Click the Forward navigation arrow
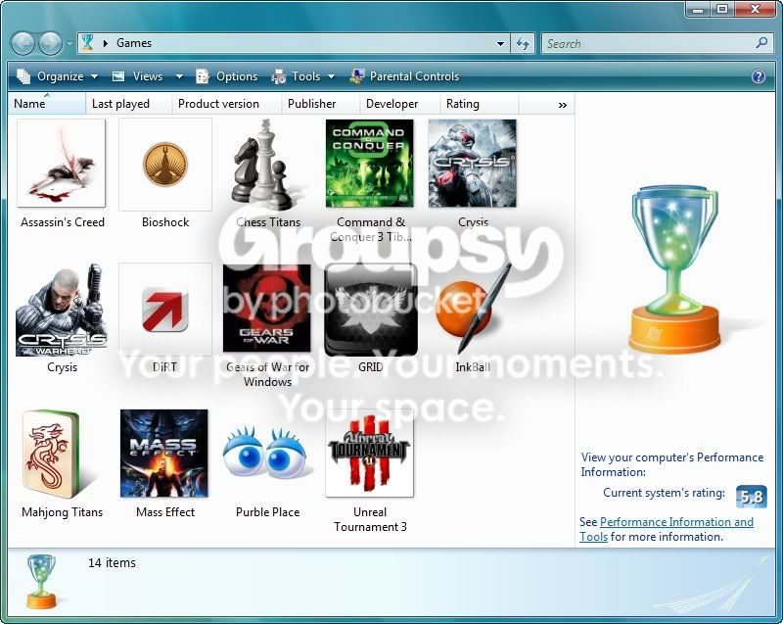783x624 pixels. tap(50, 43)
